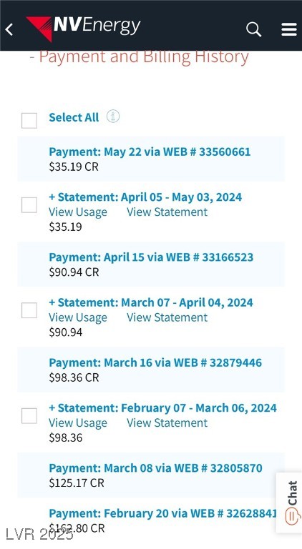The image size is (302, 549).
Task: Open Payment April 15 via WEB # 33166523
Action: coord(151,257)
